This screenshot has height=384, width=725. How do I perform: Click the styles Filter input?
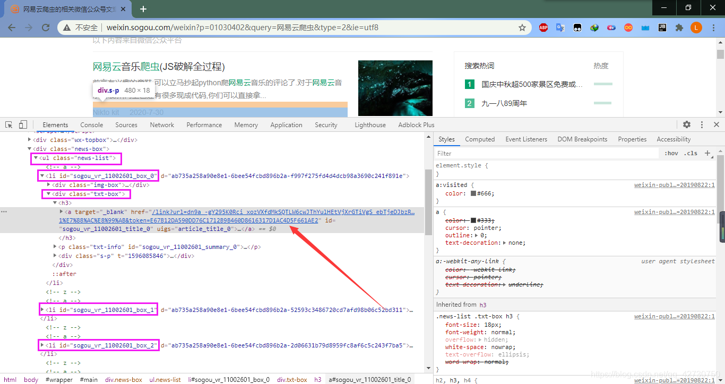(x=547, y=154)
